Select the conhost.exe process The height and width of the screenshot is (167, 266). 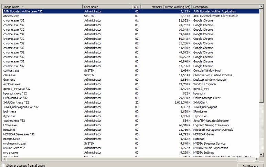(131, 71)
